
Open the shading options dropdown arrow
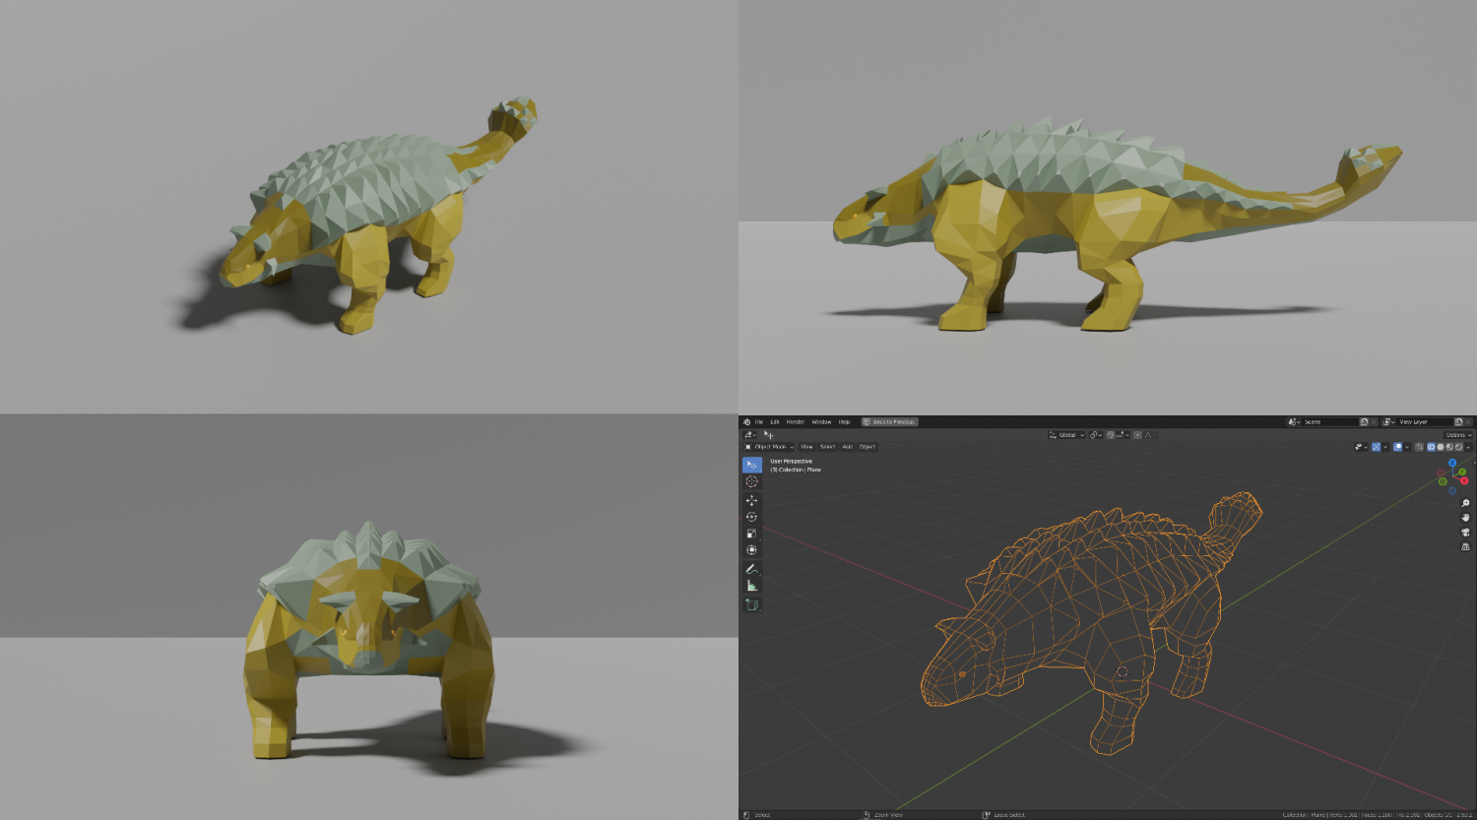1468,447
